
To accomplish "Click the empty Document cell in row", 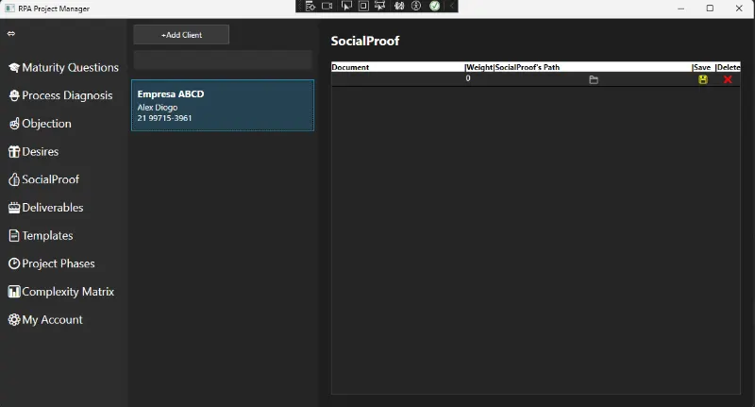I will (397, 79).
